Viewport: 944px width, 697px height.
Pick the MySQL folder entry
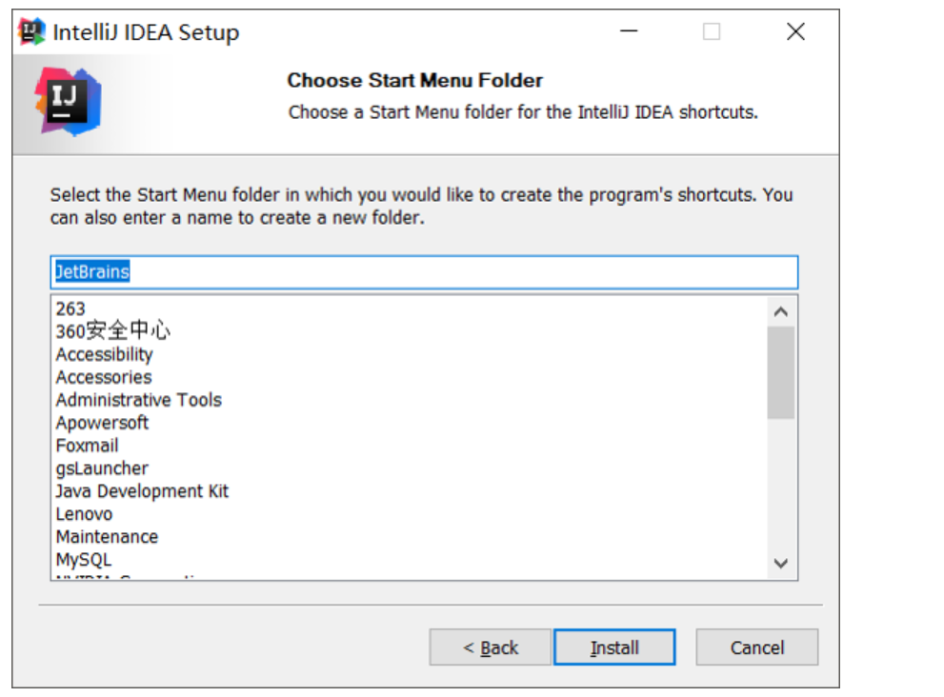83,560
